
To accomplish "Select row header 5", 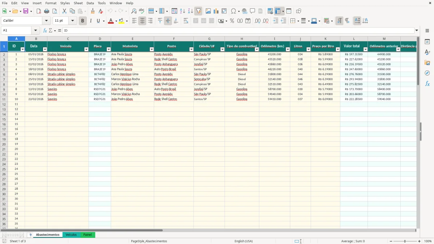I will tap(4, 69).
